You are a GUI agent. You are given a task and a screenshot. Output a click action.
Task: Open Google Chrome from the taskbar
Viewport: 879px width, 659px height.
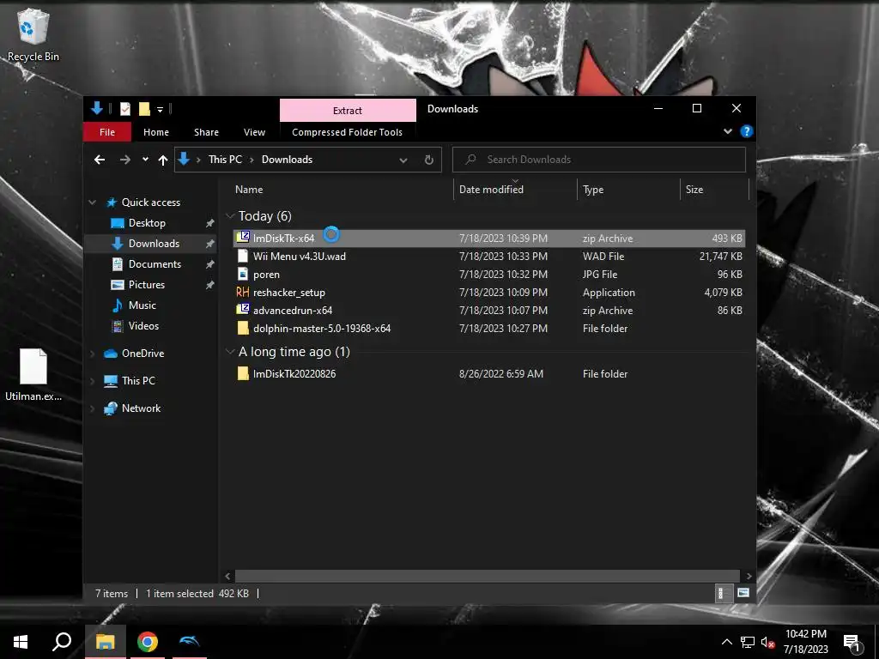click(148, 642)
